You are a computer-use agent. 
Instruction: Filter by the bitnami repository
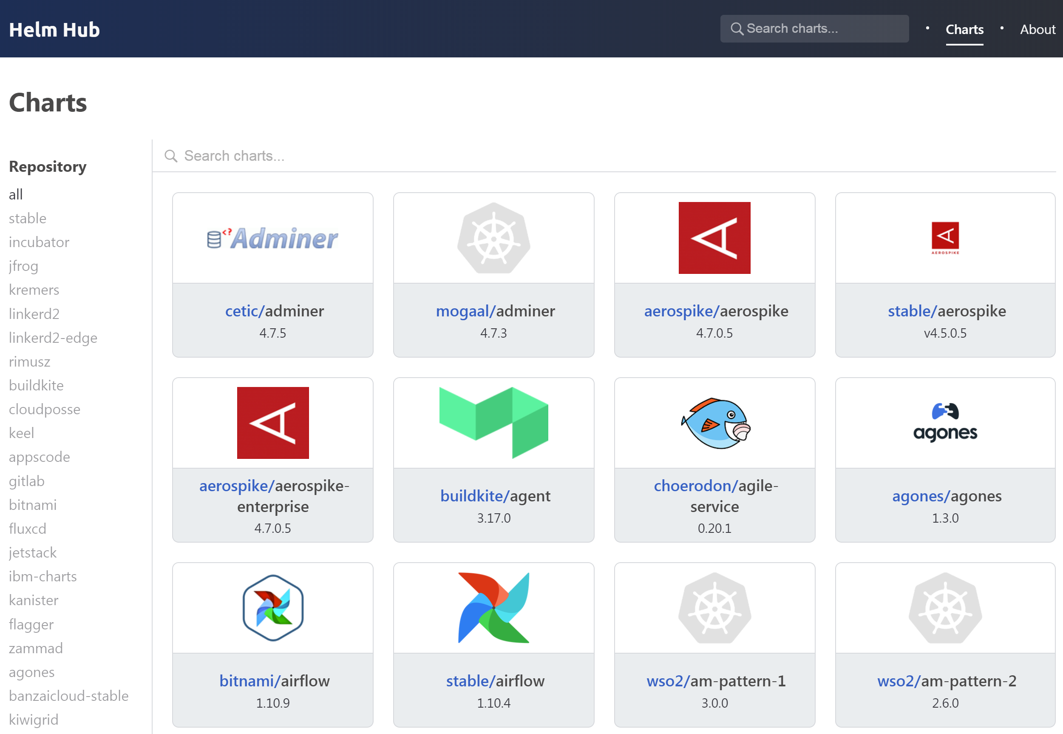33,504
